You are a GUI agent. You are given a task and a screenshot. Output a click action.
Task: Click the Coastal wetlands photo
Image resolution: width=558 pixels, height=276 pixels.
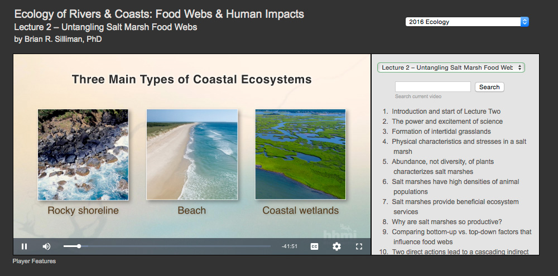(300, 154)
